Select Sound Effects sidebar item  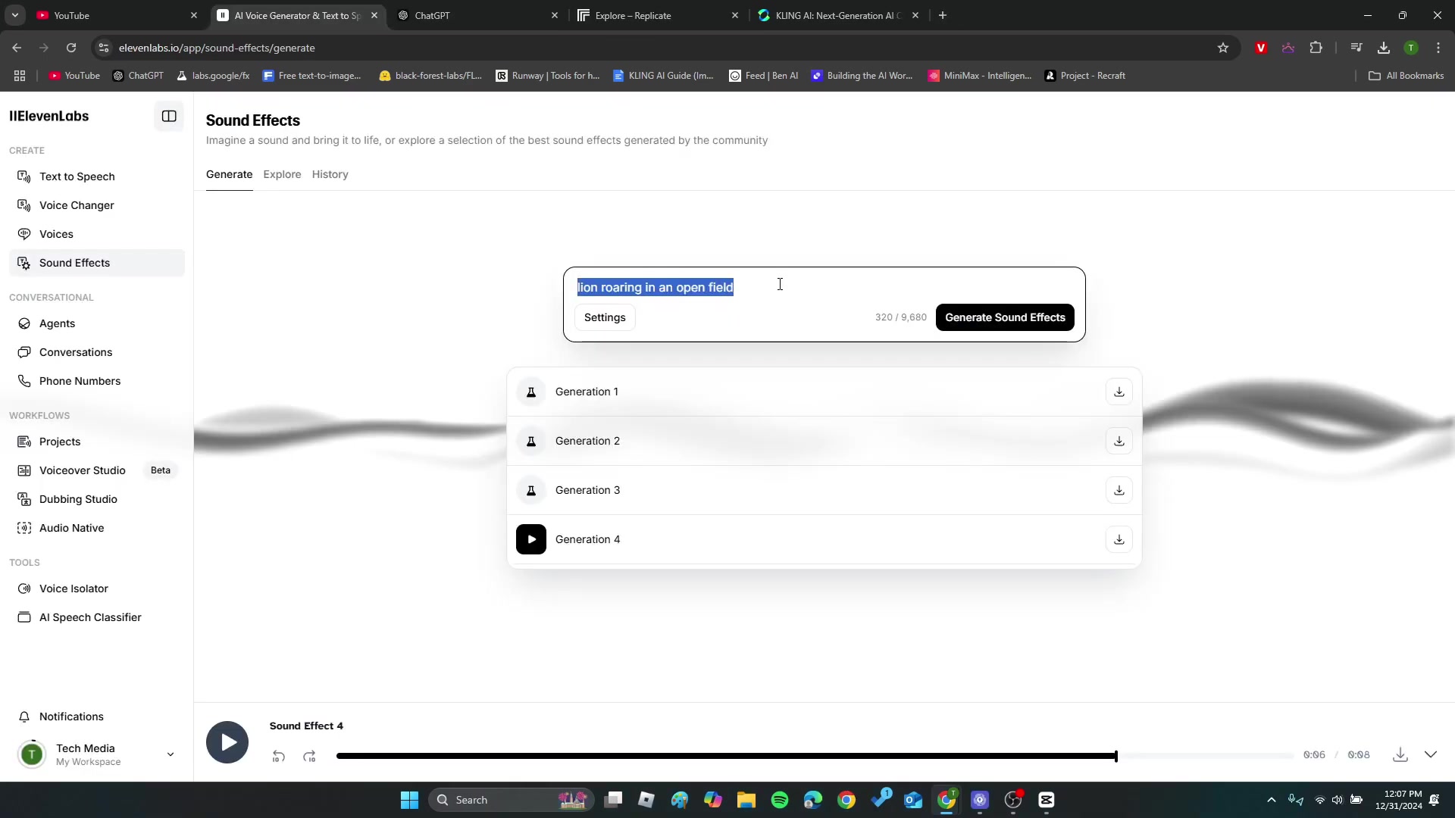click(97, 263)
